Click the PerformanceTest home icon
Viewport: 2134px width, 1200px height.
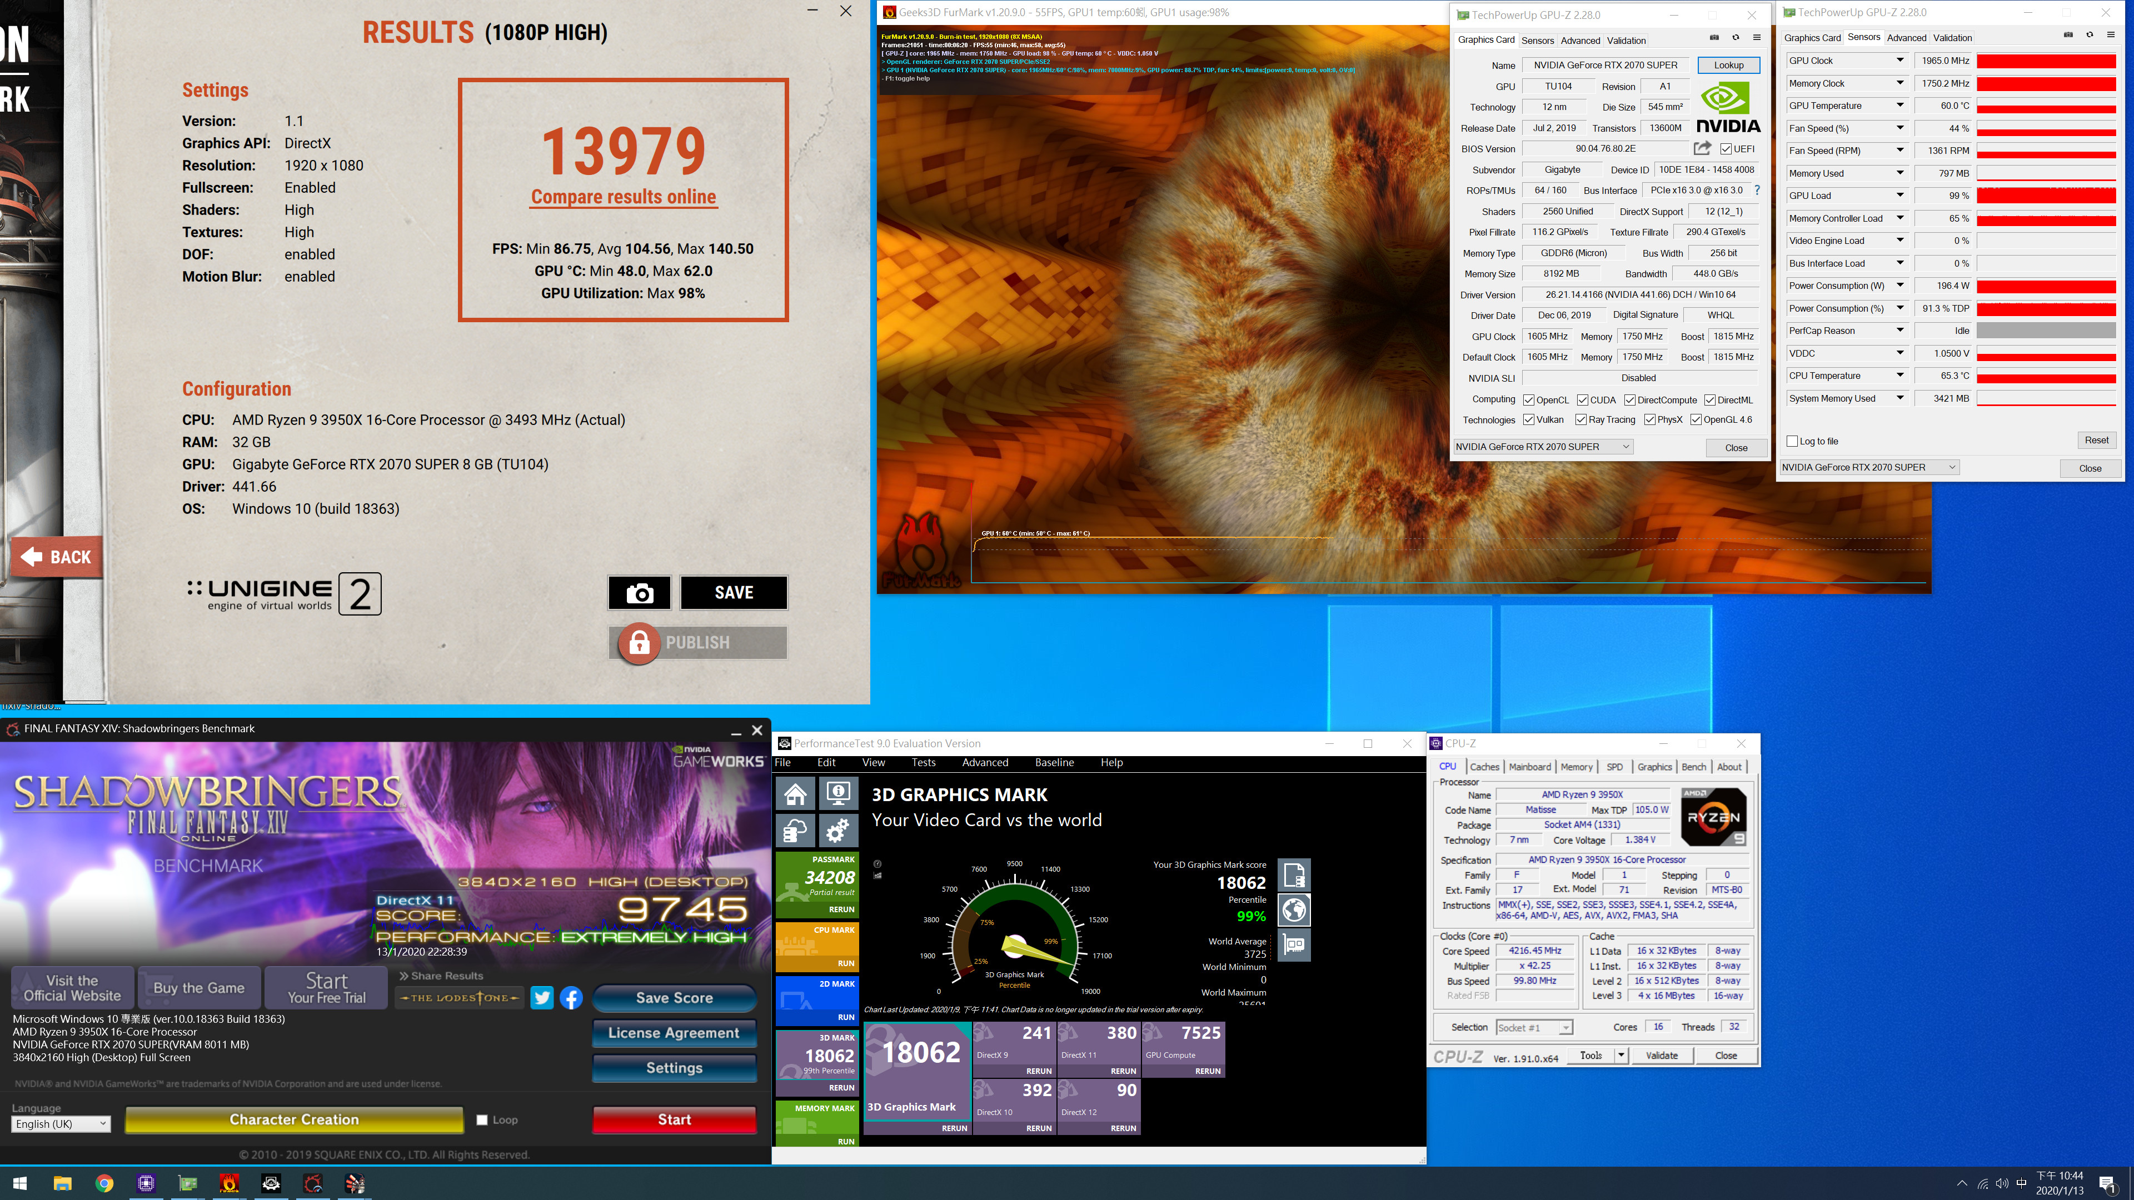point(795,794)
